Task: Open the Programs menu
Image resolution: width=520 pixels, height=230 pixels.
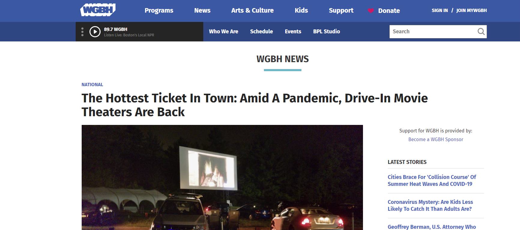Action: point(159,11)
